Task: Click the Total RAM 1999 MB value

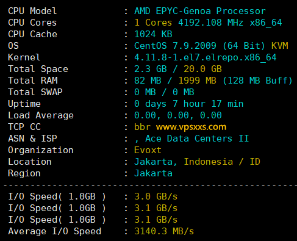Action: (x=197, y=81)
